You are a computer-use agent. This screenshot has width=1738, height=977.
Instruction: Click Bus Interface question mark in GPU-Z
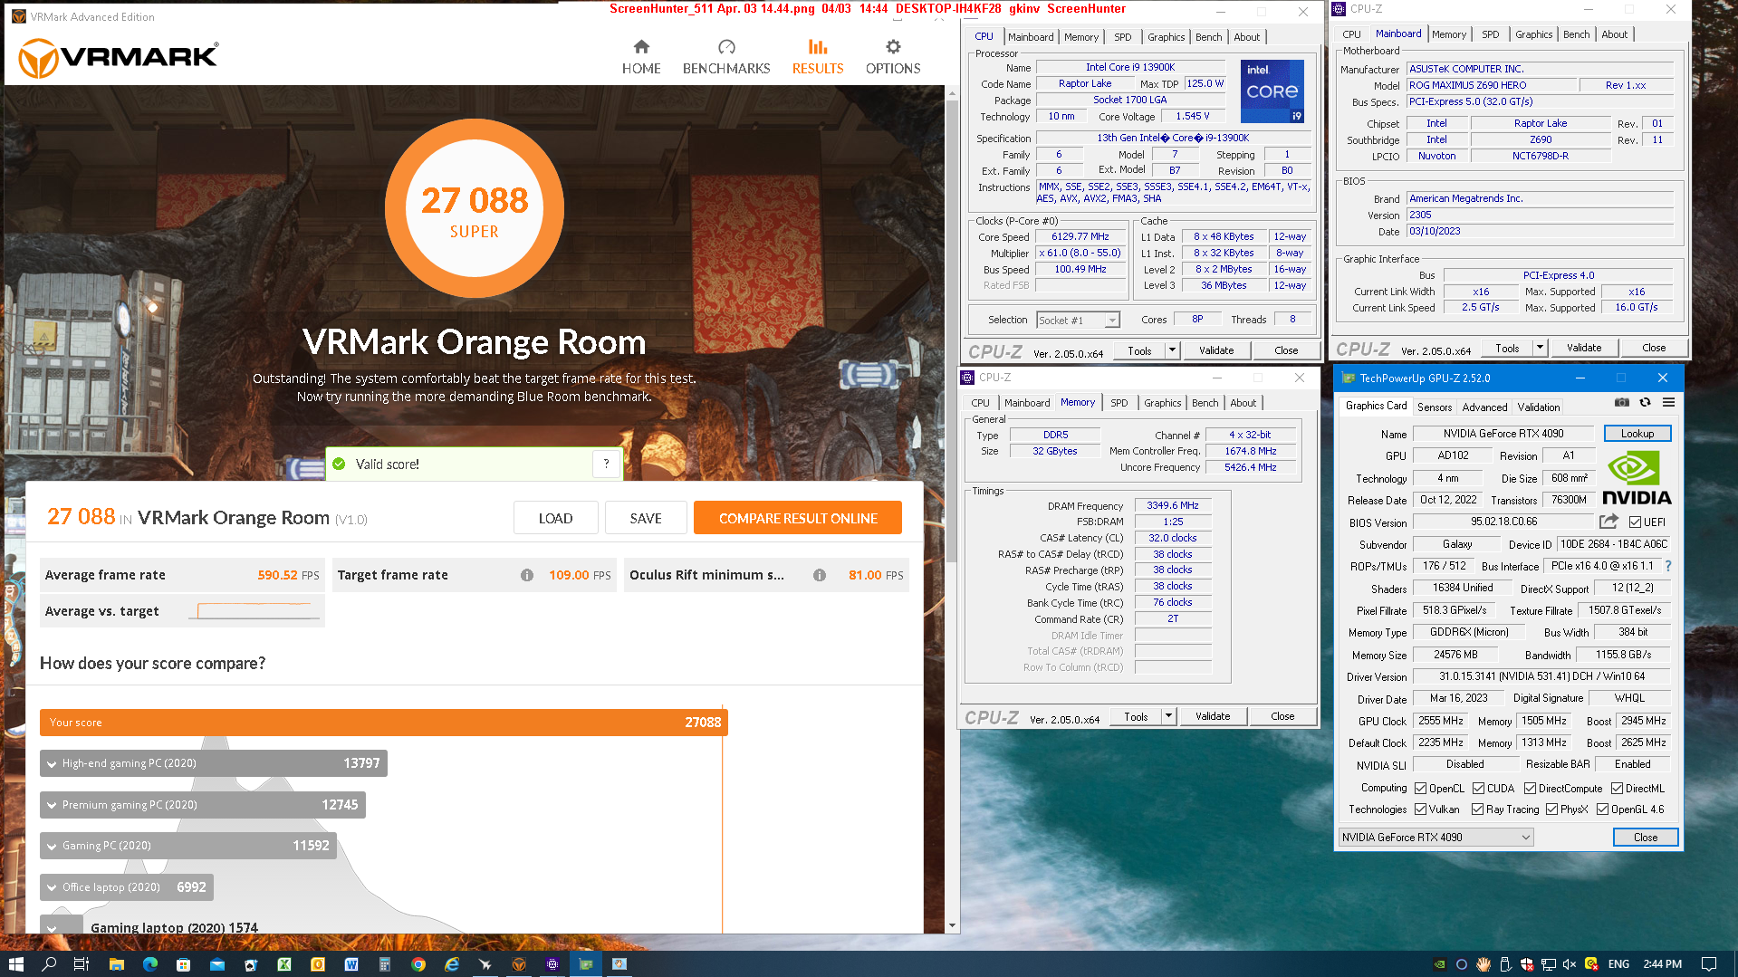point(1668,566)
